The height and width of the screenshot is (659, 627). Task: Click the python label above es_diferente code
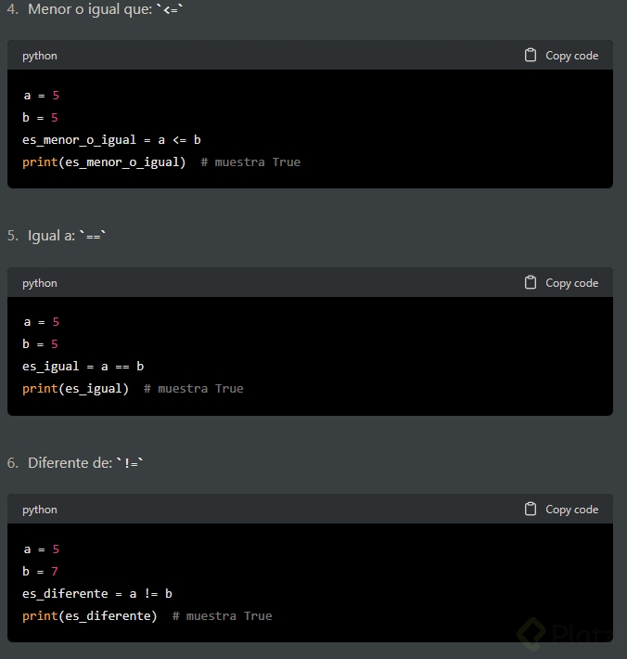pyautogui.click(x=40, y=510)
